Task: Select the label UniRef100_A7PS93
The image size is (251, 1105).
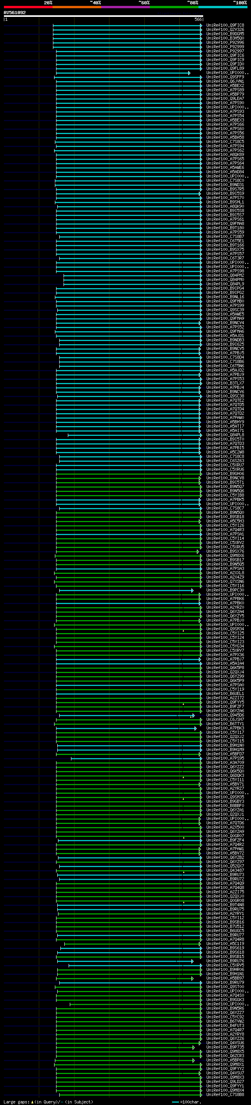Action: click(x=225, y=112)
